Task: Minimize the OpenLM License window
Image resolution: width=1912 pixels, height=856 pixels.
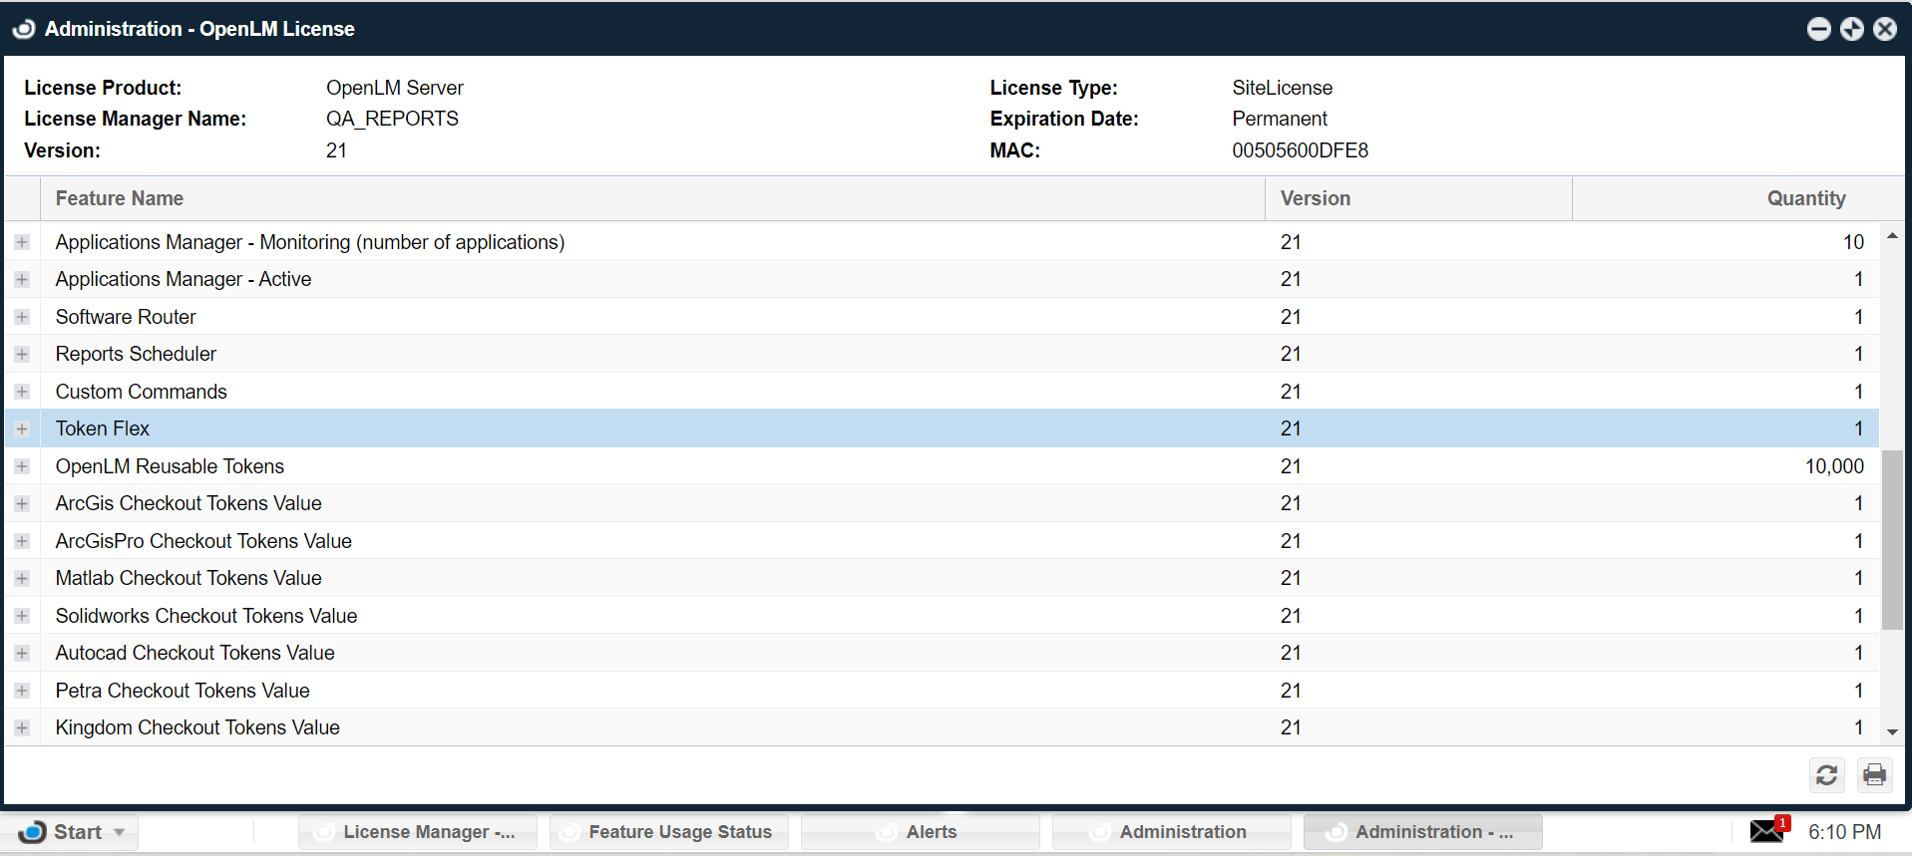Action: coord(1818,29)
